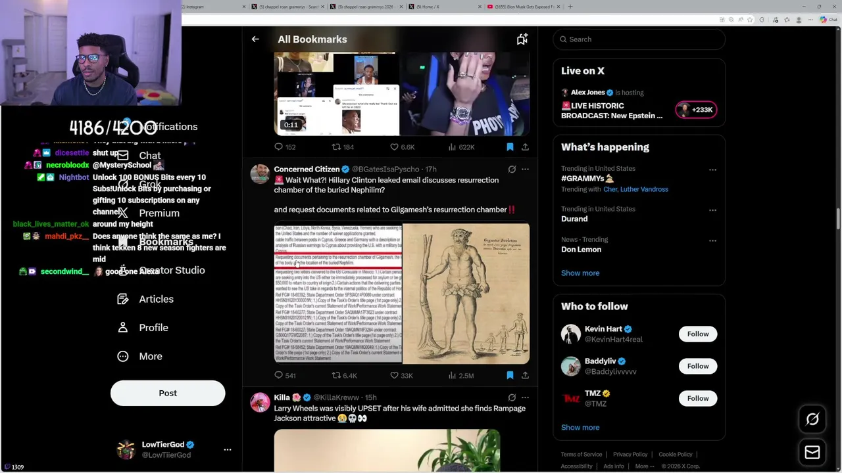Open the floating Messages envelope button

click(x=812, y=452)
